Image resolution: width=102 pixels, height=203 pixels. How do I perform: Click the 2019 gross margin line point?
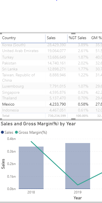(78, 185)
